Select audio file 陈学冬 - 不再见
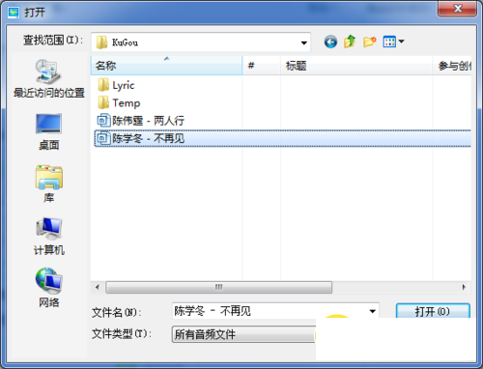Viewport: 483px width, 369px height. coord(283,138)
